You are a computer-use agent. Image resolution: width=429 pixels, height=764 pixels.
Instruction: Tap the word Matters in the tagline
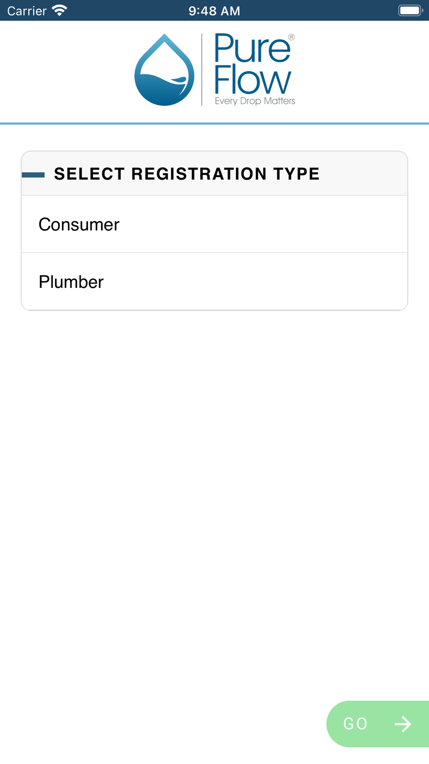tap(279, 101)
